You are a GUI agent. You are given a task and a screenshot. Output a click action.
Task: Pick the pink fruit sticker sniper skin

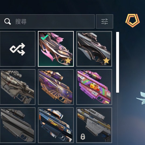[x=94, y=87]
